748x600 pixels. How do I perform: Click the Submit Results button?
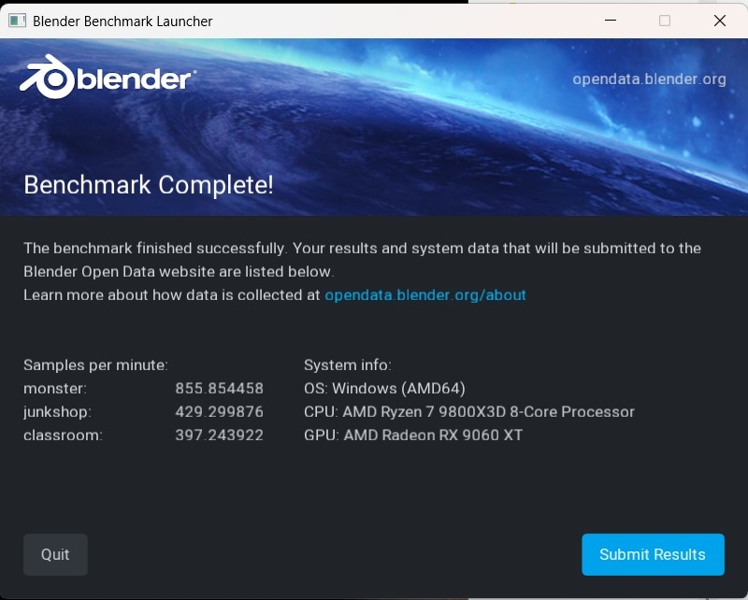(x=653, y=554)
